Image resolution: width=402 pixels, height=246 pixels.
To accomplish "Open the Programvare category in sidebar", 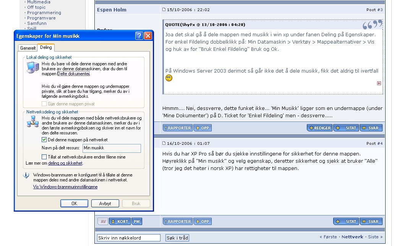I will 41,18.
